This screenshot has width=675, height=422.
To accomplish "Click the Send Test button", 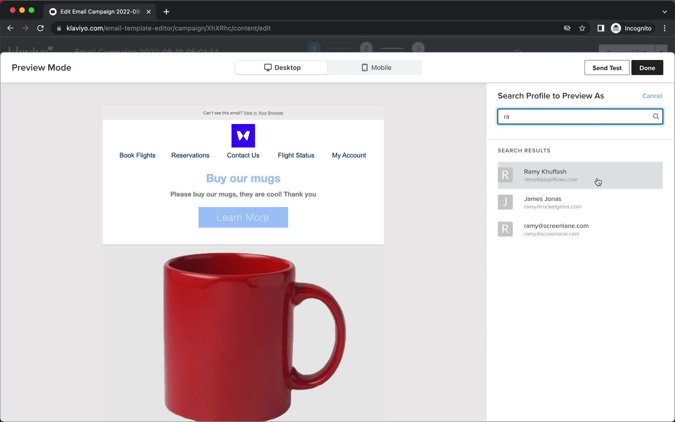I will point(607,68).
